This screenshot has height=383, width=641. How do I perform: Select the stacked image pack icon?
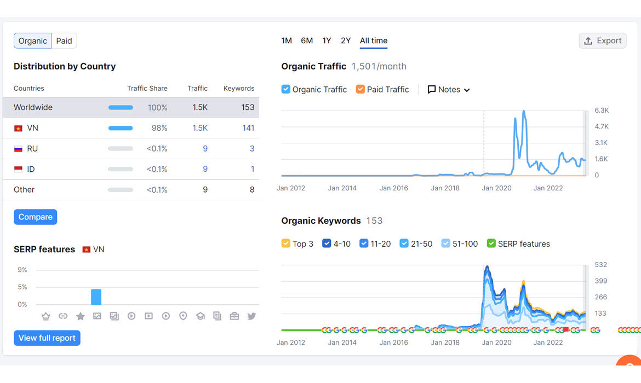[114, 316]
